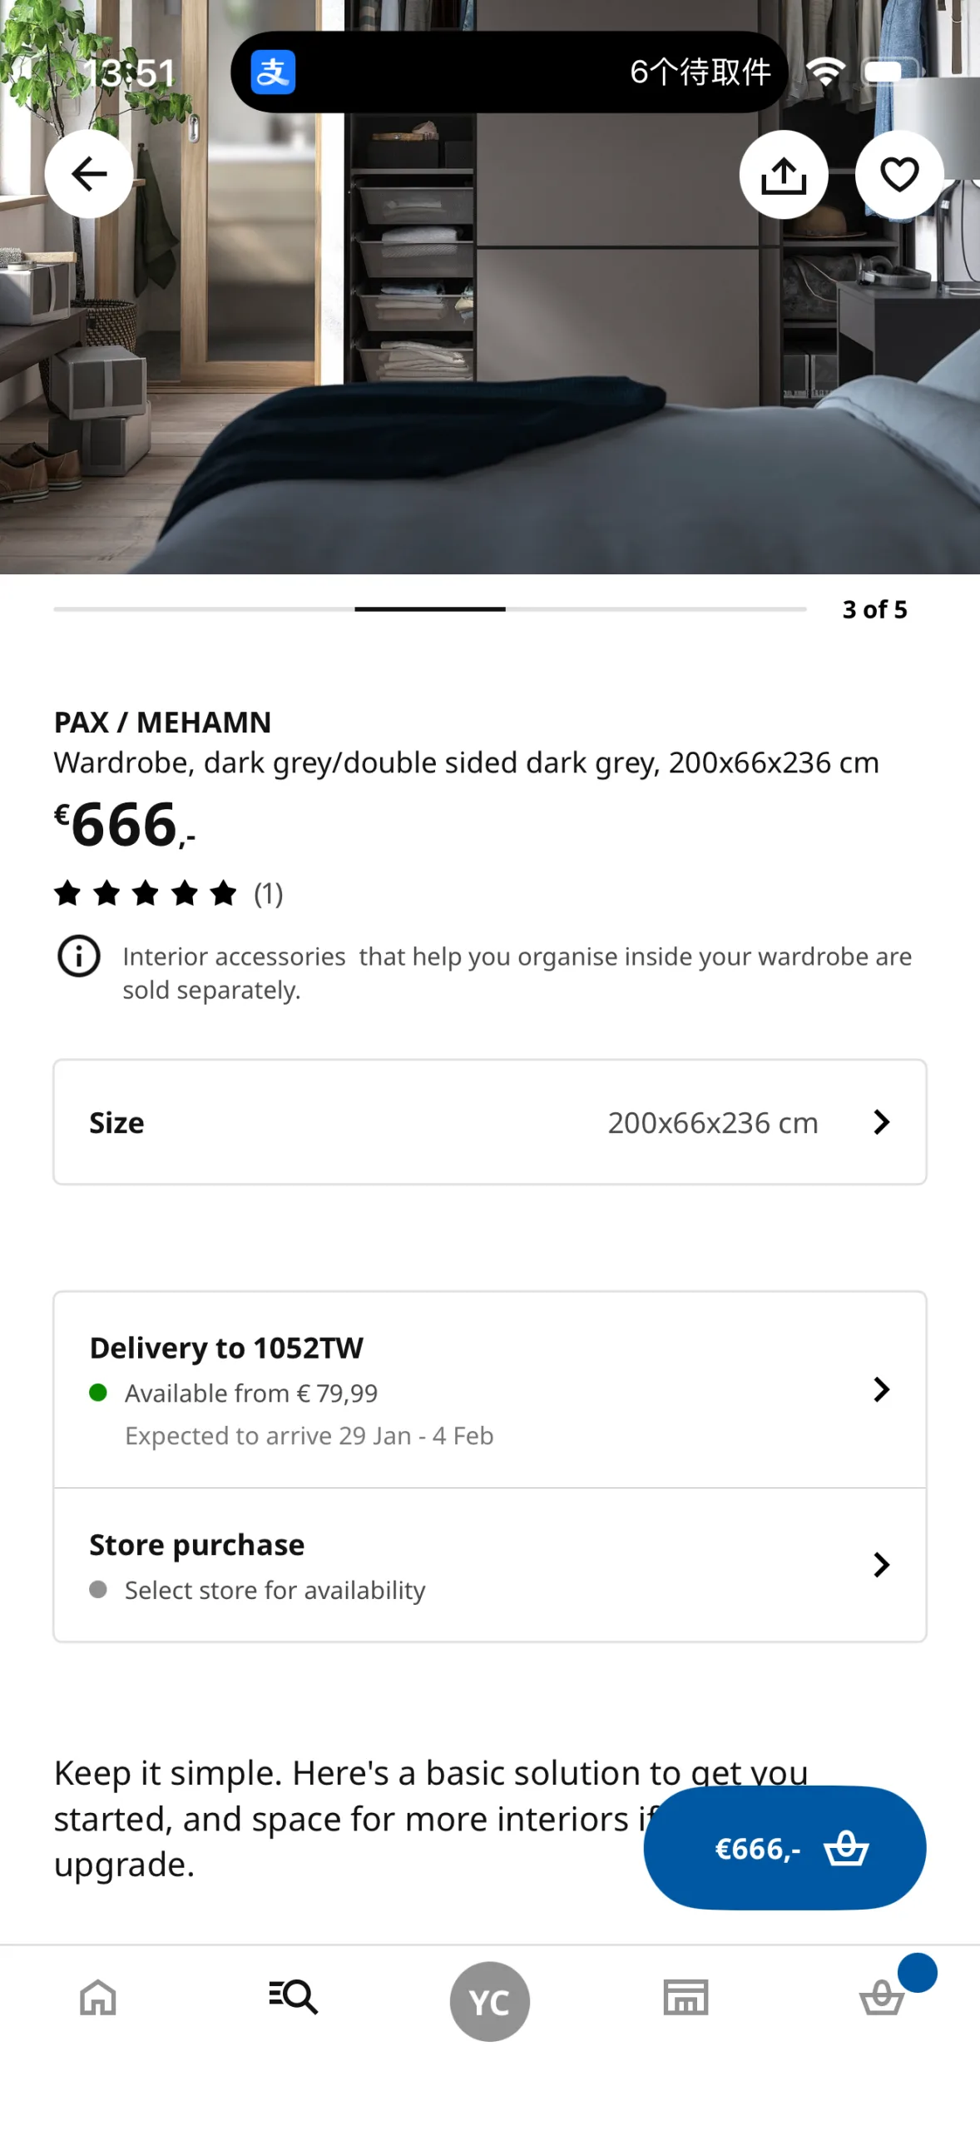Screen dimensions: 980x2131
Task: Tap the share icon
Action: tap(783, 175)
